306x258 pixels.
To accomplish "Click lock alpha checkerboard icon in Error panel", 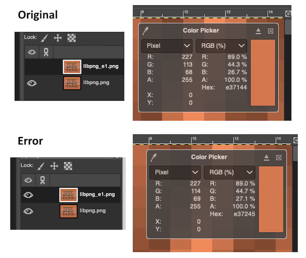I will [x=68, y=166].
